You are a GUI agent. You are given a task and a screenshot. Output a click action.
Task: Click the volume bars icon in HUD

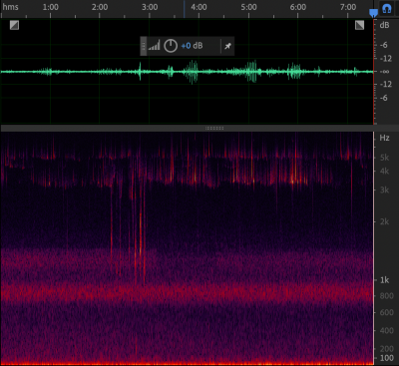pyautogui.click(x=154, y=46)
